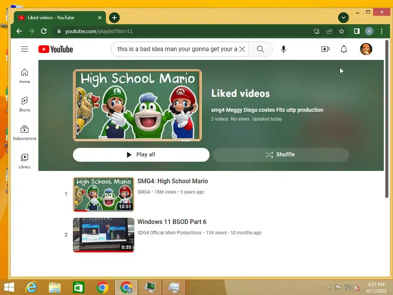Click the muted volume tray icon
This screenshot has width=393, height=295.
coord(357,288)
